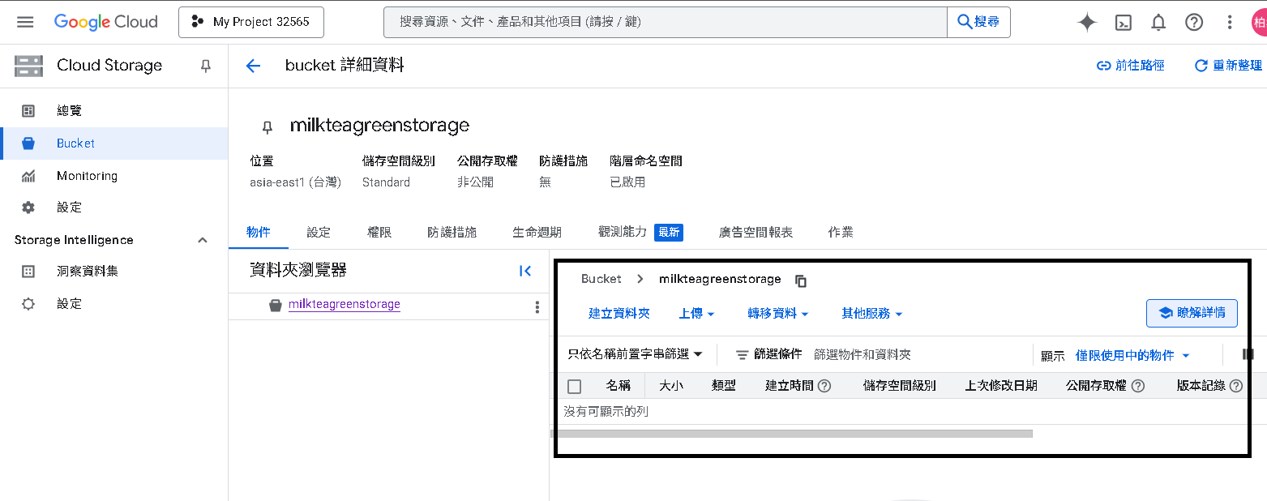Image resolution: width=1267 pixels, height=501 pixels.
Task: Activate Cloud Shell terminal icon
Action: click(1124, 23)
